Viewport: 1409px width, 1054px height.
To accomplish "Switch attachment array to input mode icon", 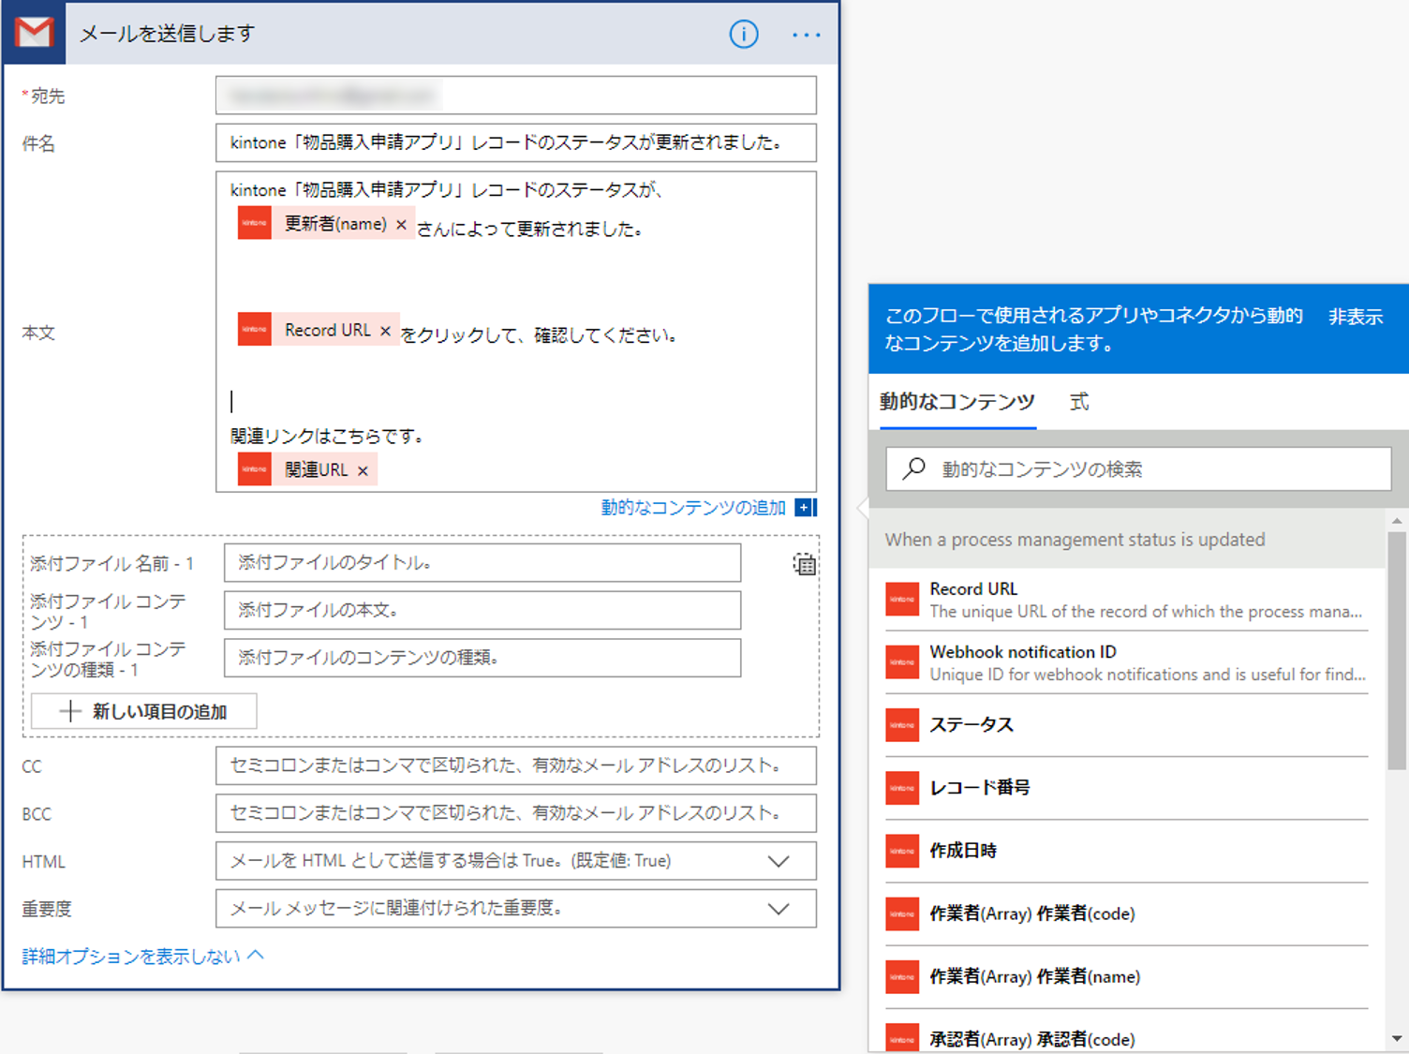I will [x=804, y=564].
